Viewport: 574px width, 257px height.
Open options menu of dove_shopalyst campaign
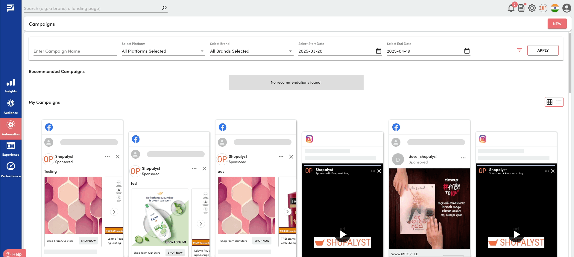coord(463,158)
